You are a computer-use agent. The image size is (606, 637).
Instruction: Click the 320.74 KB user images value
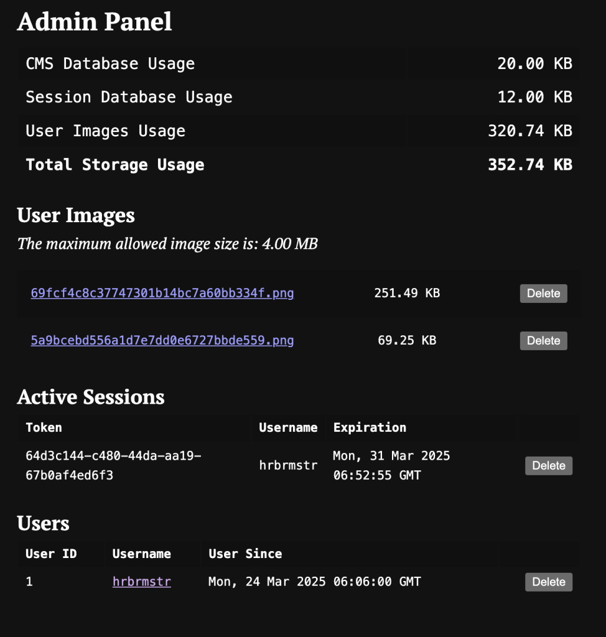click(529, 131)
